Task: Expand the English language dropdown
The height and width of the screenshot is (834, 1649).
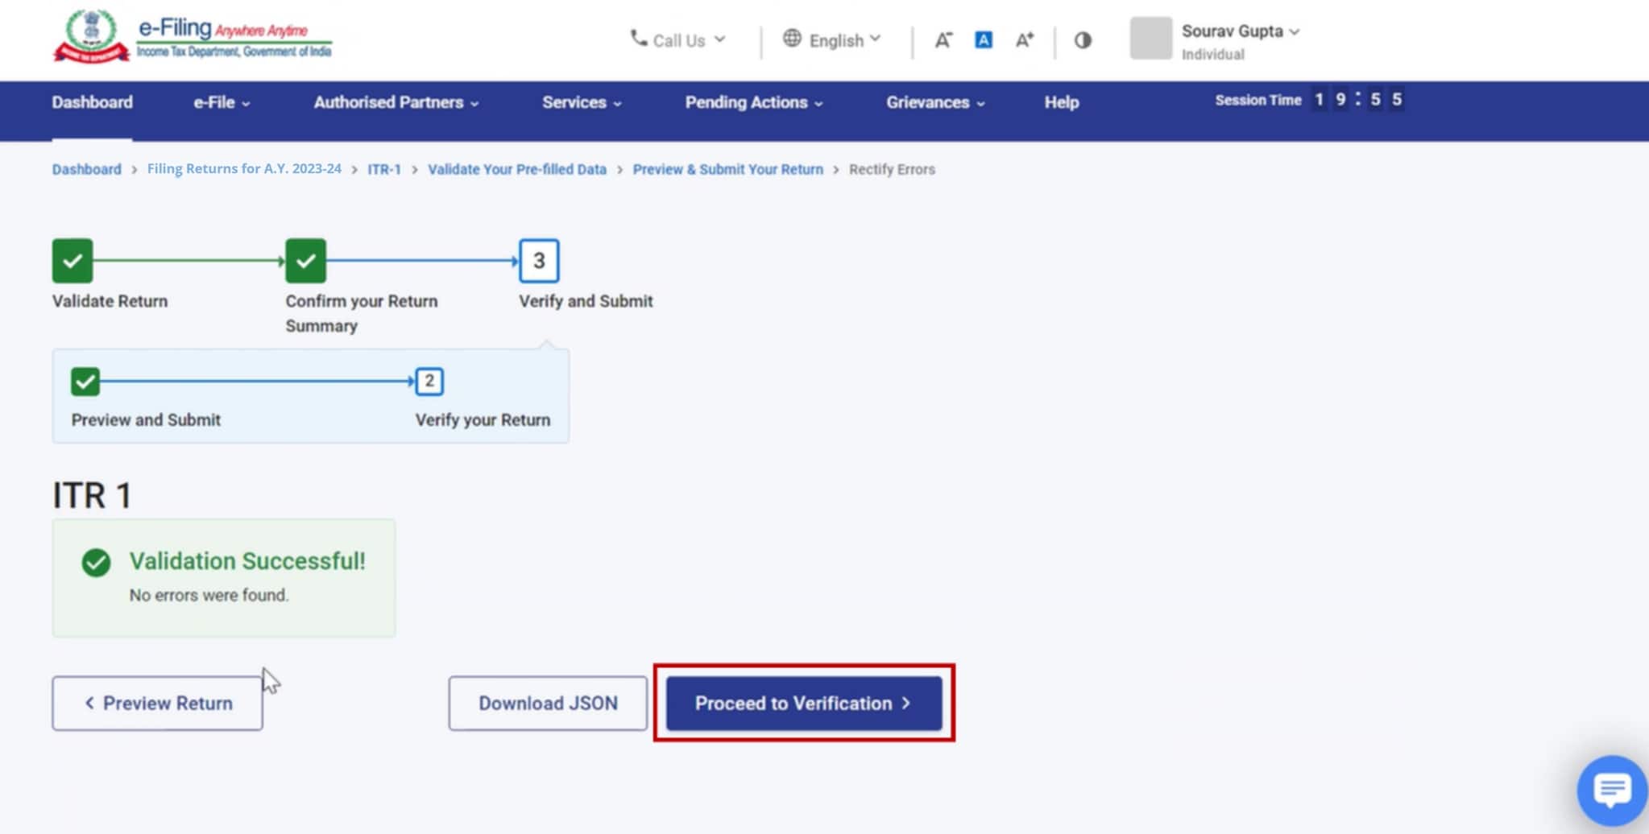Action: click(833, 40)
